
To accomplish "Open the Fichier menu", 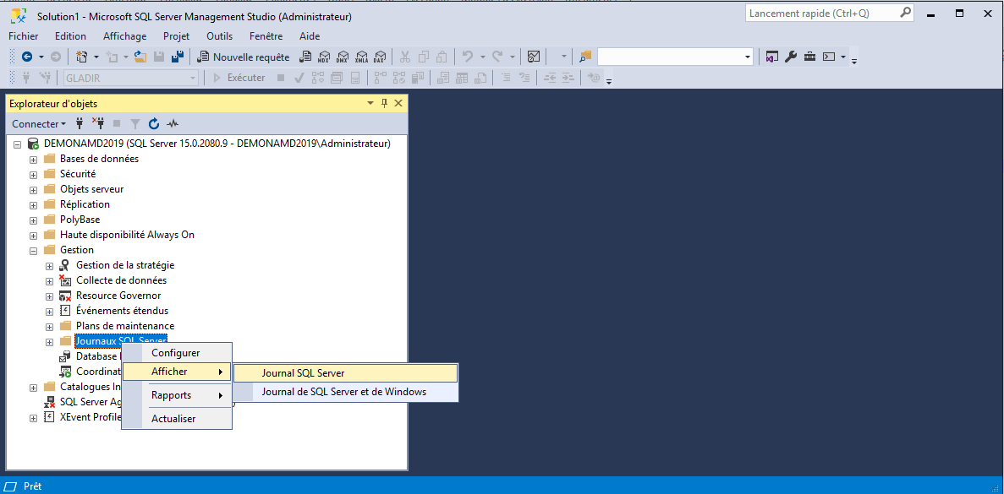I will tap(24, 36).
